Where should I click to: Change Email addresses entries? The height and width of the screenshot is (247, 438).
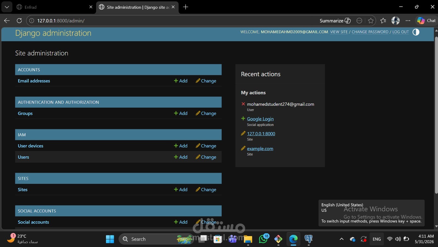click(206, 81)
